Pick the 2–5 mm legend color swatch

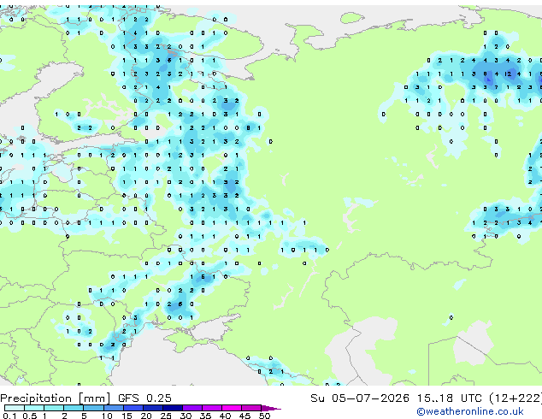(74, 408)
